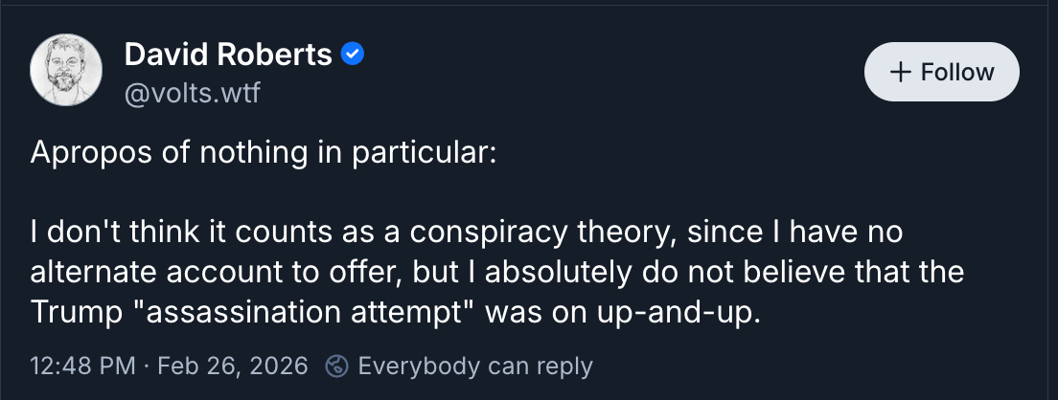Click the blue verified checkmark badge

pyautogui.click(x=352, y=56)
